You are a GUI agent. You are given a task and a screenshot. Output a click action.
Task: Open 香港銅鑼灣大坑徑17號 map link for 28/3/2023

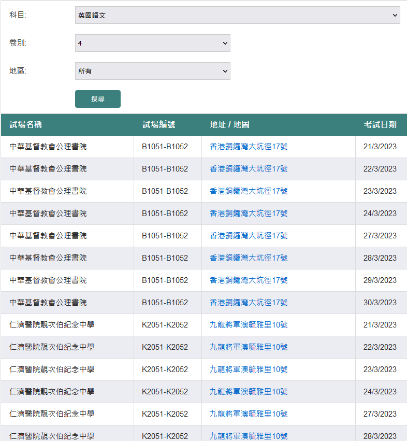click(249, 258)
